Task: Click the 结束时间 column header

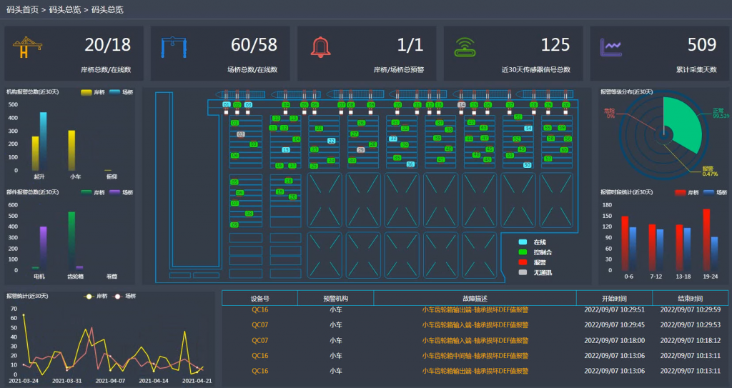Action: (x=690, y=299)
